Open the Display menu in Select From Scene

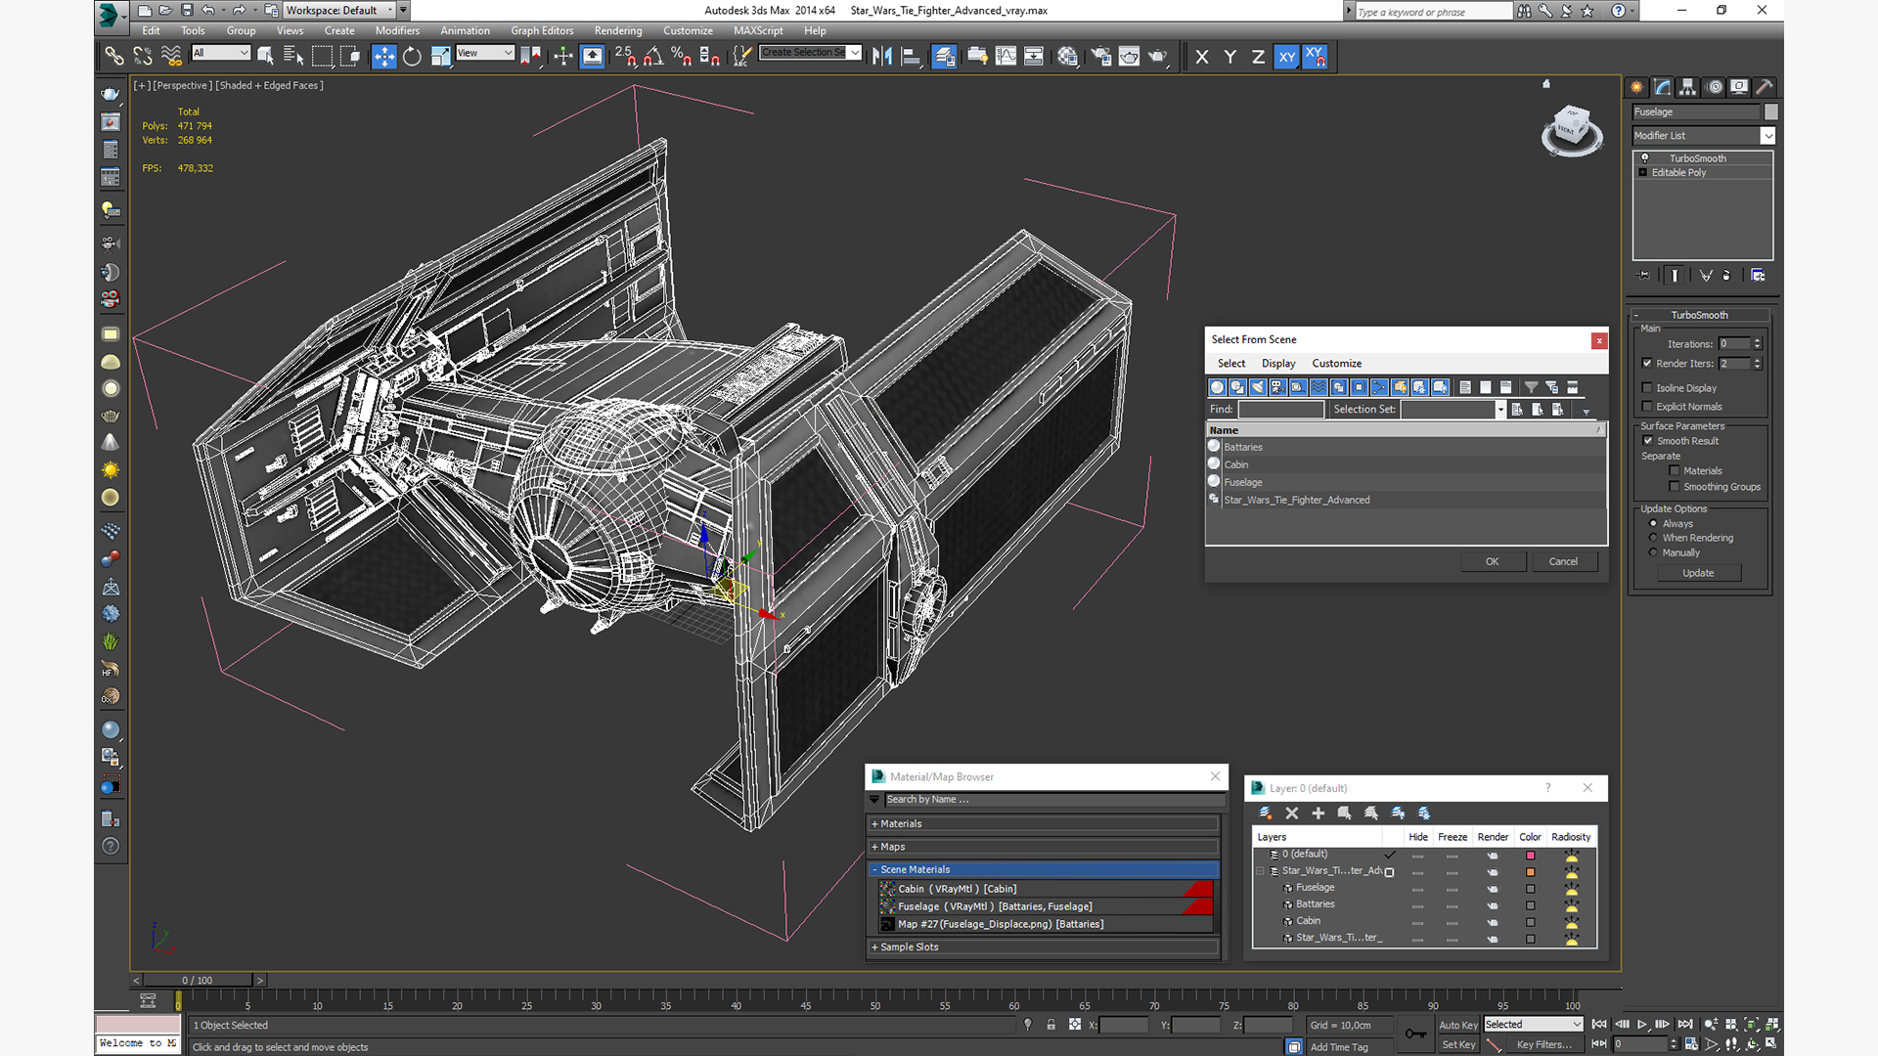1277,363
